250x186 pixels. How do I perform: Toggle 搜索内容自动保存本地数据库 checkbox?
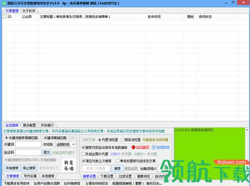[x=83, y=147]
